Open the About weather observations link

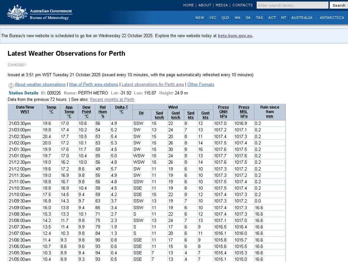pos(40,84)
